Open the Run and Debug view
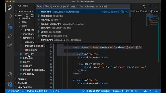Viewport: 166px width, 93px height. (10, 36)
